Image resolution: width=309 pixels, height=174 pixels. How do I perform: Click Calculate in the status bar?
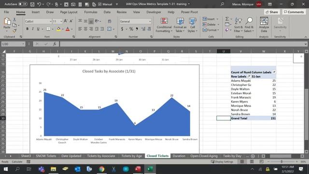coord(17,161)
